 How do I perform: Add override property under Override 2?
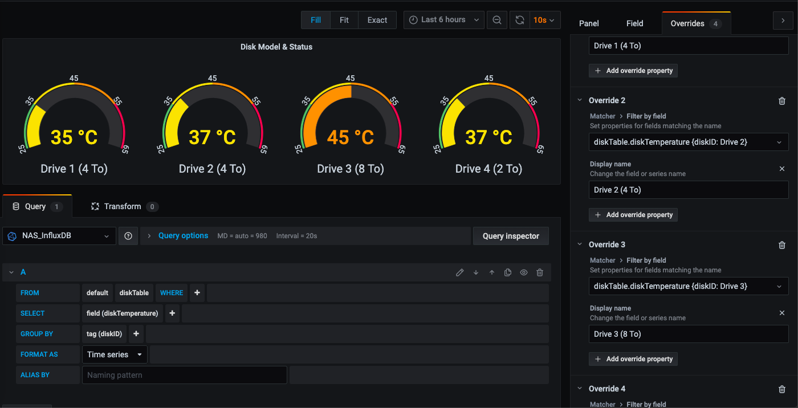coord(633,215)
